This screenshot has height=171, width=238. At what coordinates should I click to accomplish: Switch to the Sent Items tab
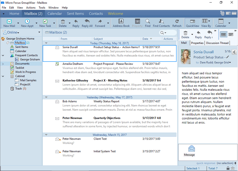75,13
